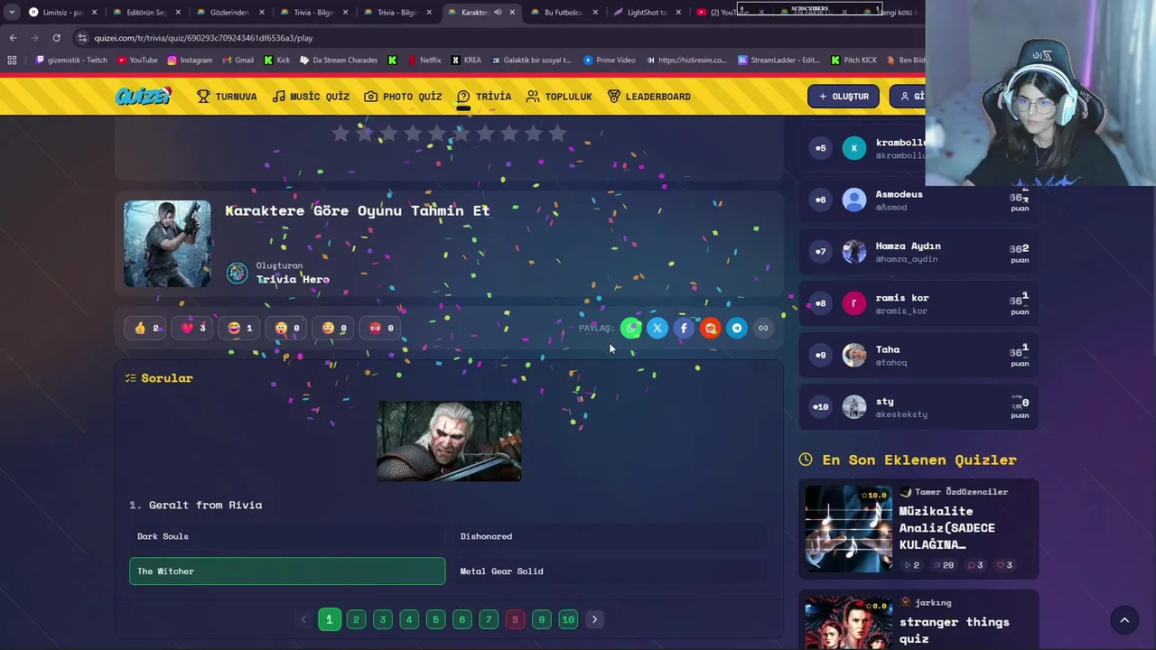This screenshot has width=1156, height=650.
Task: Select the Dishonored answer
Action: pos(610,536)
